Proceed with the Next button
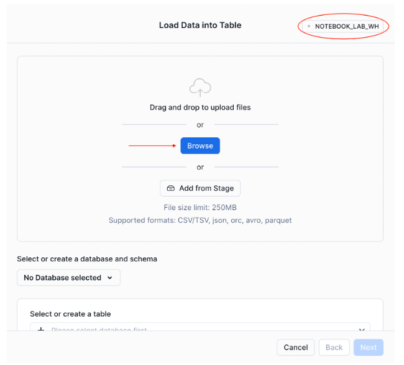The image size is (404, 365). click(x=369, y=347)
